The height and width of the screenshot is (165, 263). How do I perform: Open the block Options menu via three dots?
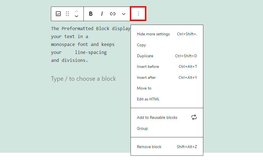[x=138, y=14]
